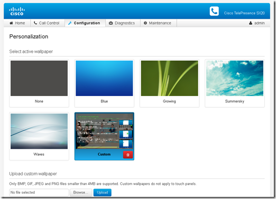276x199 pixels.
Task: Click the wrench icon beside Configuration
Action: point(70,23)
